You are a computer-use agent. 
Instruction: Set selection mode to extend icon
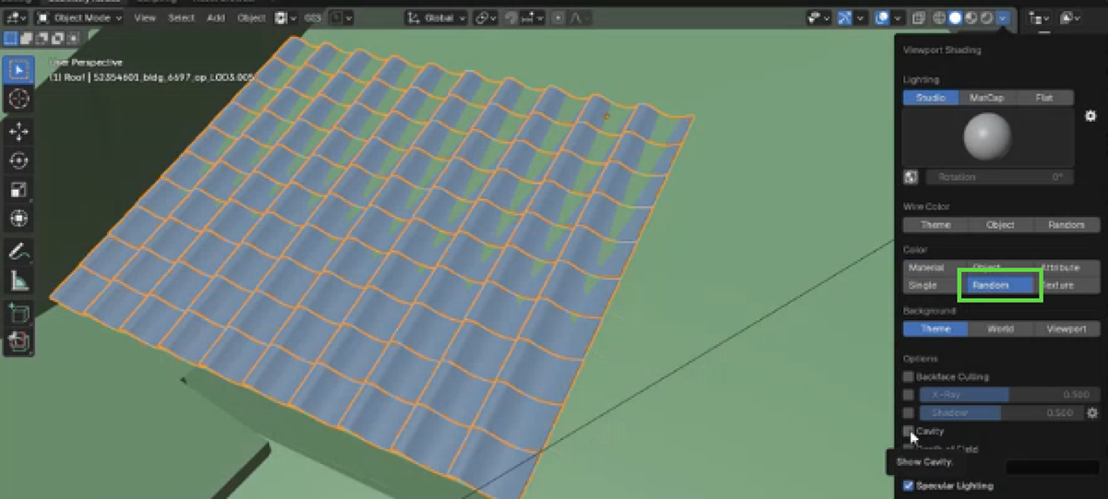[25, 39]
